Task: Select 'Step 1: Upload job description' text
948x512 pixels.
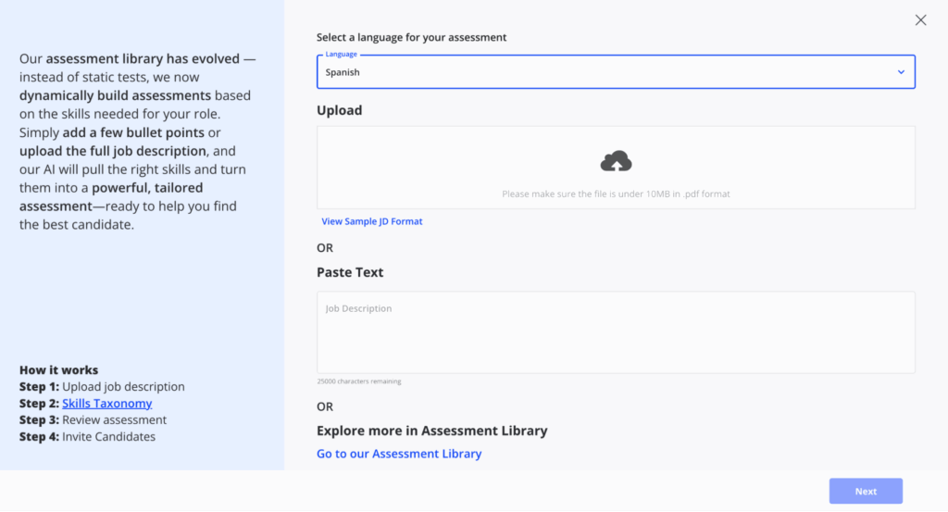Action: point(102,387)
